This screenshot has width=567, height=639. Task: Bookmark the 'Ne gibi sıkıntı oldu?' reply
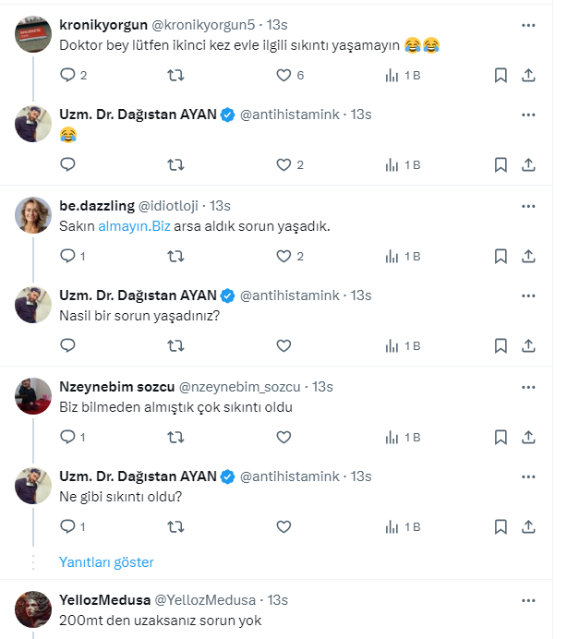click(501, 527)
